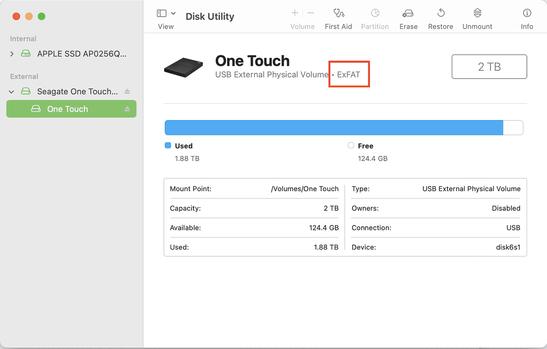Expand the APPLE SSD disk entry

(x=11, y=53)
